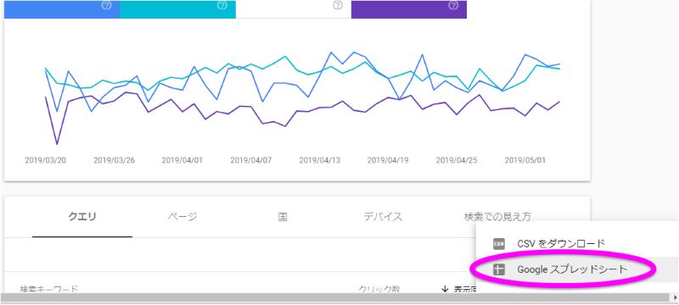Sort by the クリック数 column header
Screen dimensions: 679x305
379,289
